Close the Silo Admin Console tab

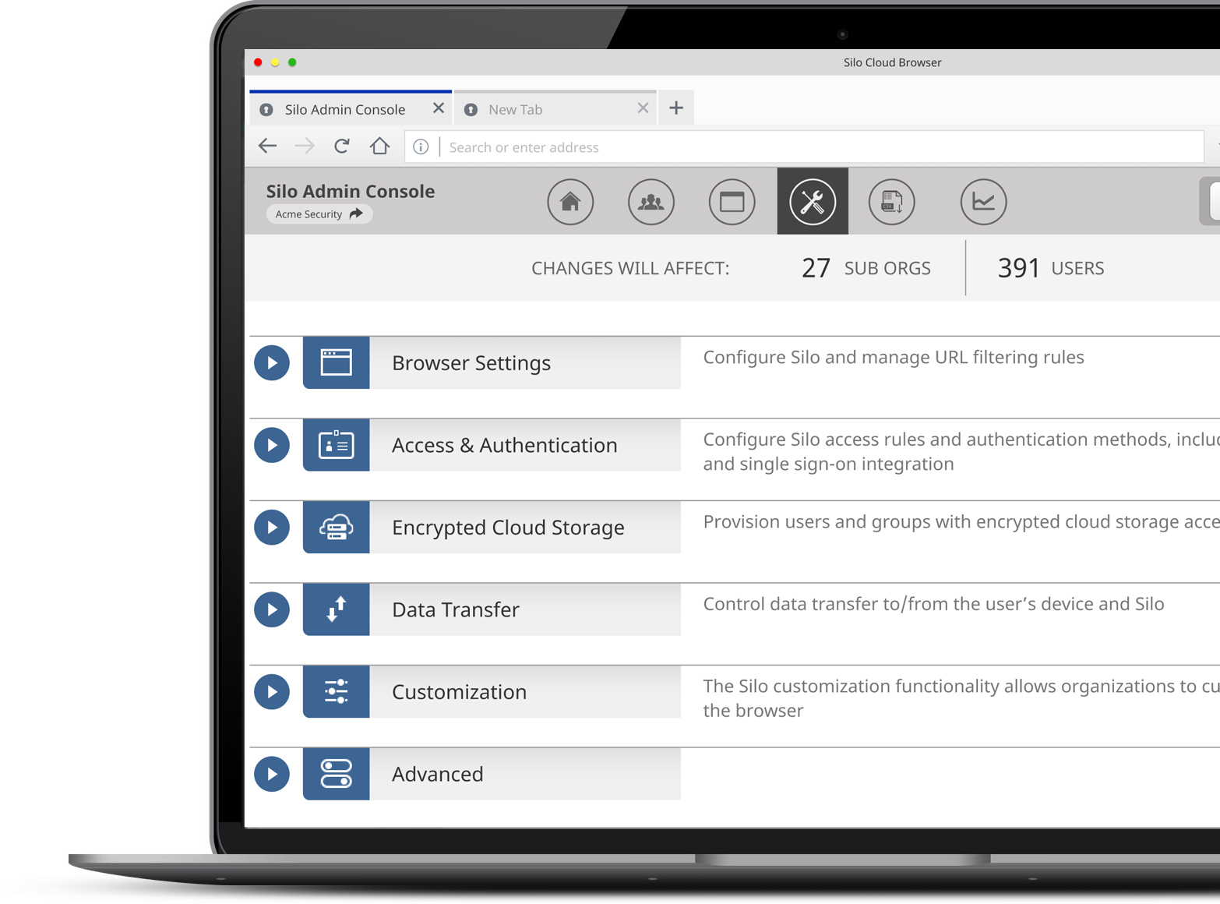(x=439, y=108)
